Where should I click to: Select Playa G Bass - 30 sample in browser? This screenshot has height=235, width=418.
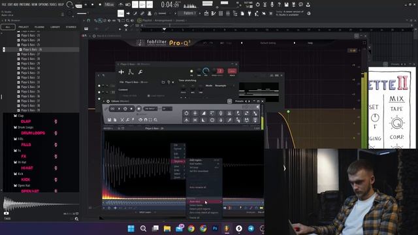pos(31,68)
